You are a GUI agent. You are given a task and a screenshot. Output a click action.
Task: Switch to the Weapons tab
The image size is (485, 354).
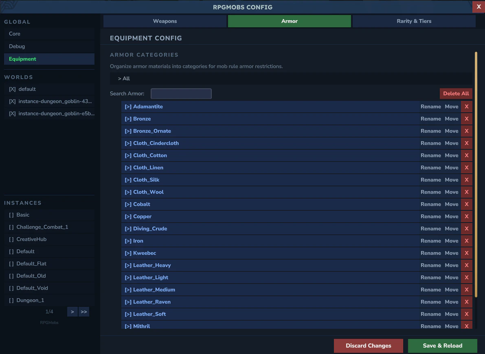(165, 21)
